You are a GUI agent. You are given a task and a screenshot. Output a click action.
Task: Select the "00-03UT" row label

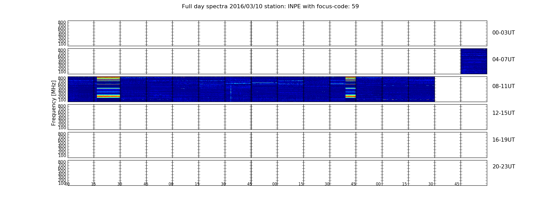(503, 33)
